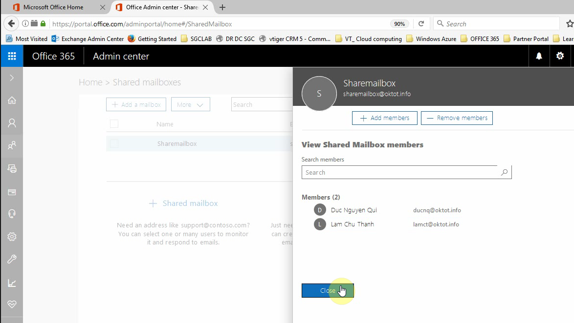Open Exchange Admin Center bookmark
This screenshot has height=323, width=574.
pos(88,39)
